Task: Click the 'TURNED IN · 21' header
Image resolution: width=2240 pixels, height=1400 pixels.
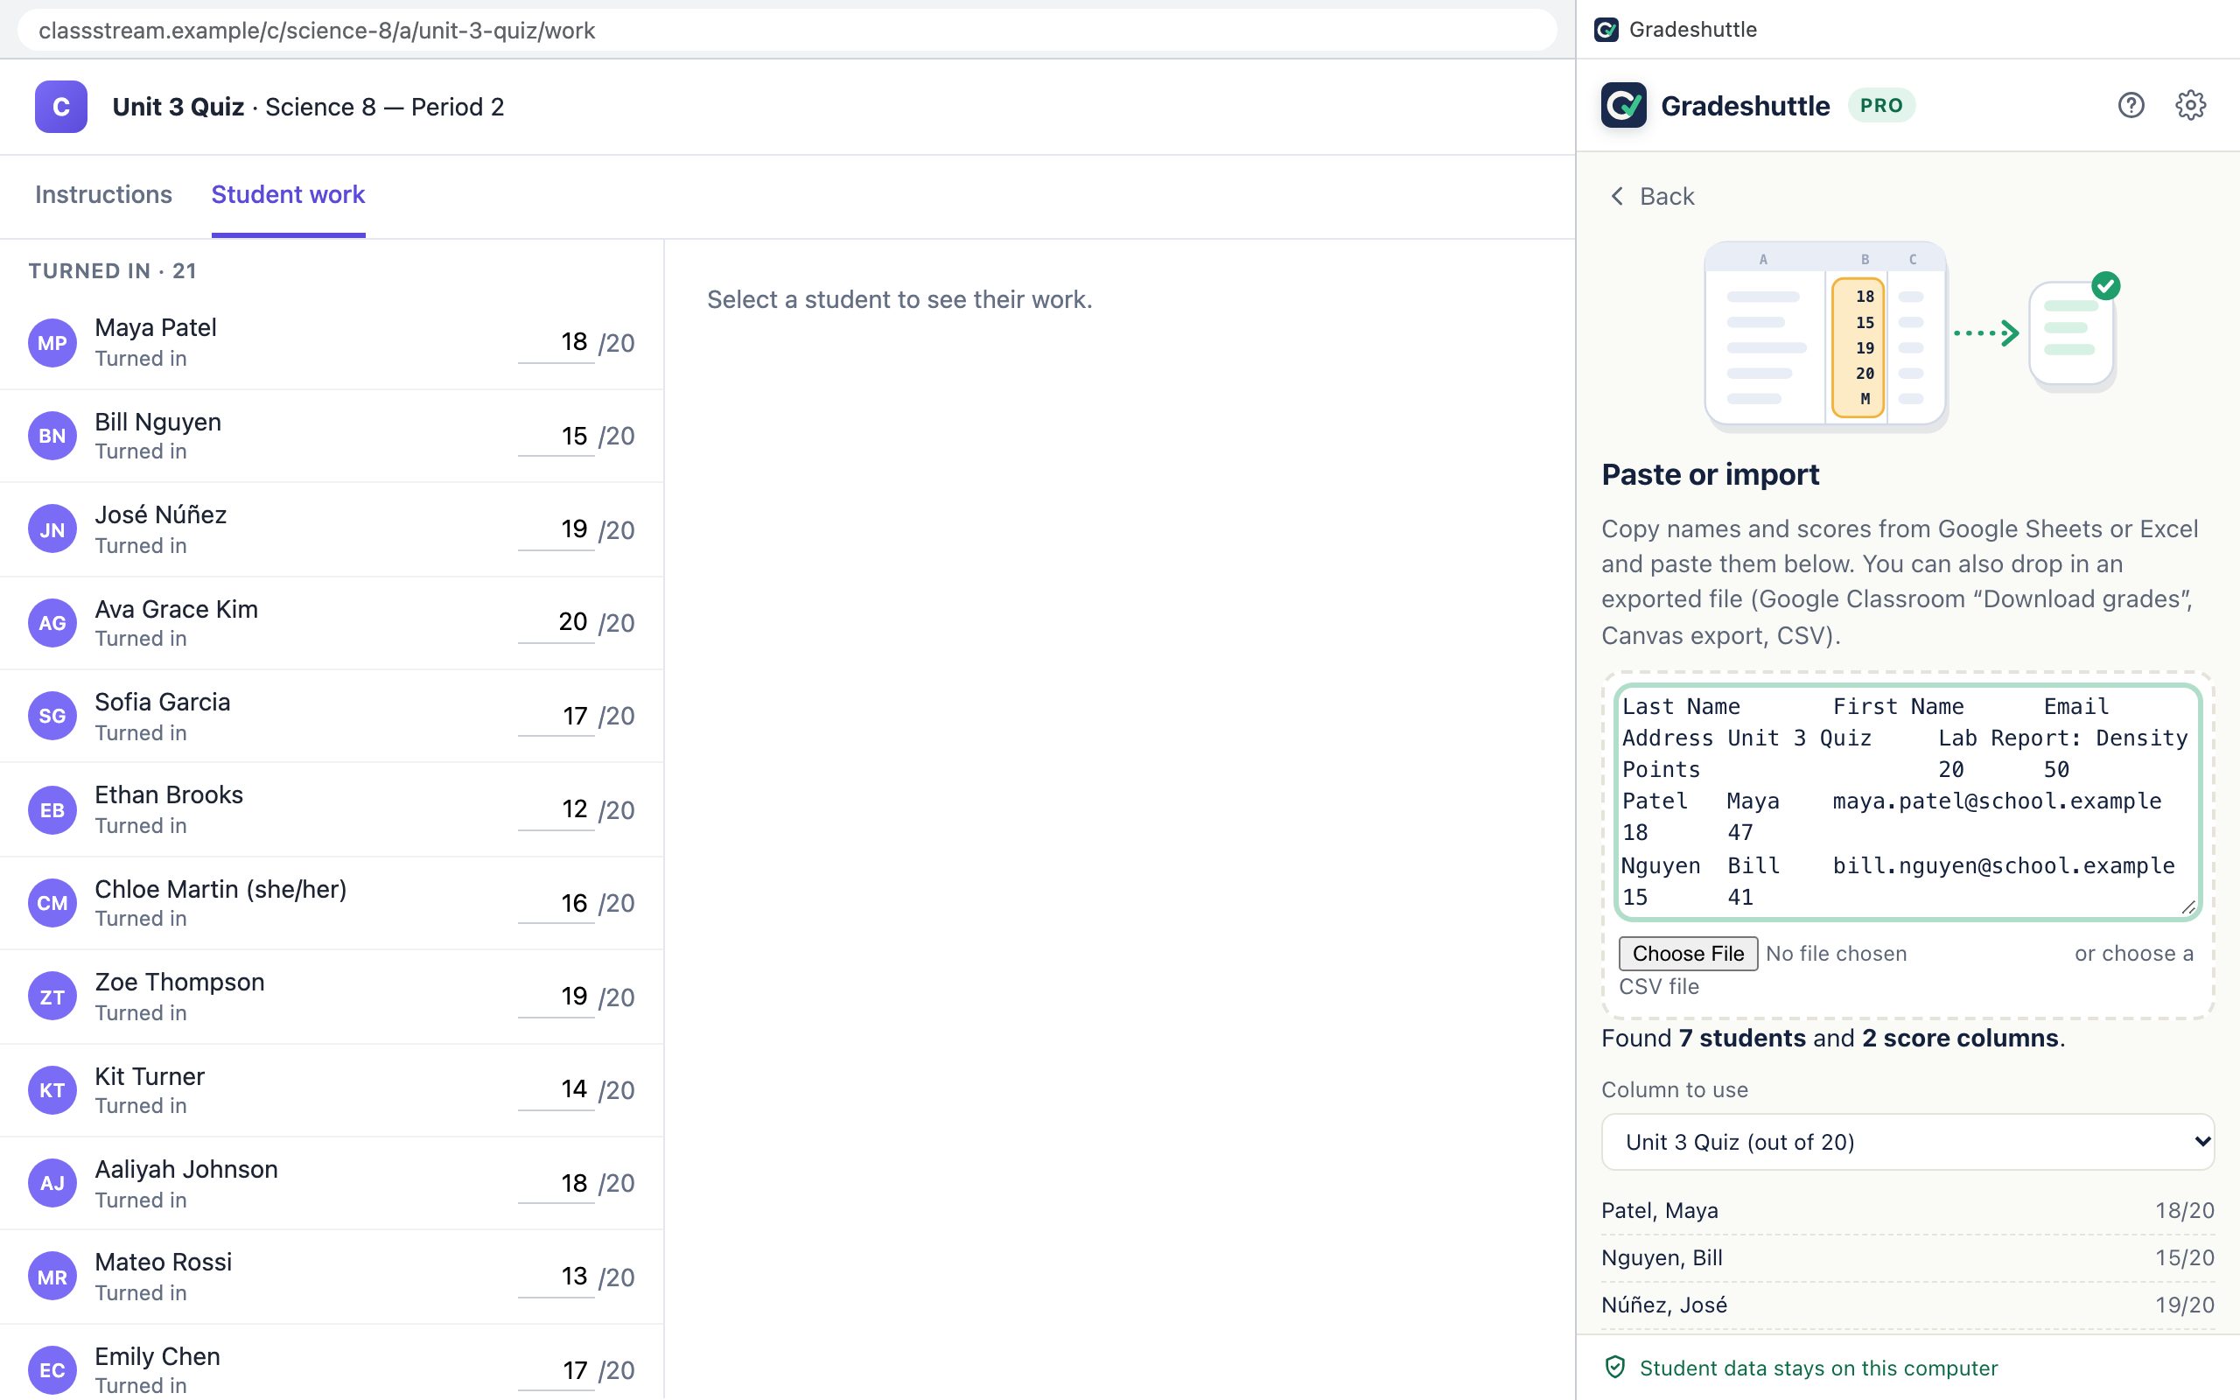Action: [x=112, y=270]
